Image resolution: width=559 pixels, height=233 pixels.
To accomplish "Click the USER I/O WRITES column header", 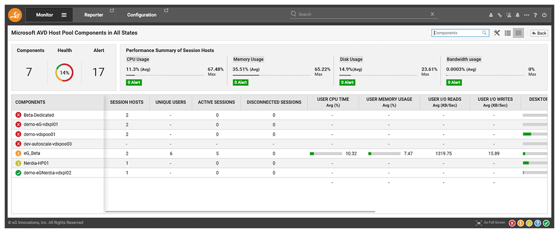I will click(495, 102).
